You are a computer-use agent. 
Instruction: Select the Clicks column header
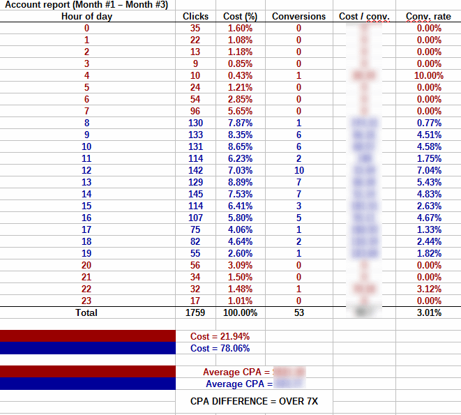tap(195, 16)
